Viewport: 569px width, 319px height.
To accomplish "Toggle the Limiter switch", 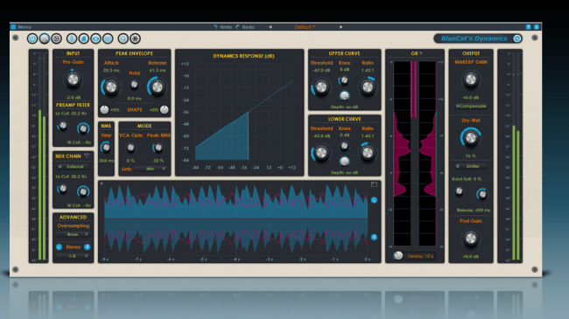I will click(x=471, y=166).
